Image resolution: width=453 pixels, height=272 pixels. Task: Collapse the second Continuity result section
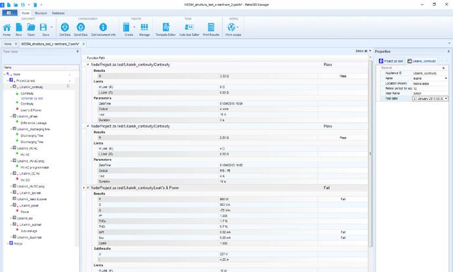(88, 126)
